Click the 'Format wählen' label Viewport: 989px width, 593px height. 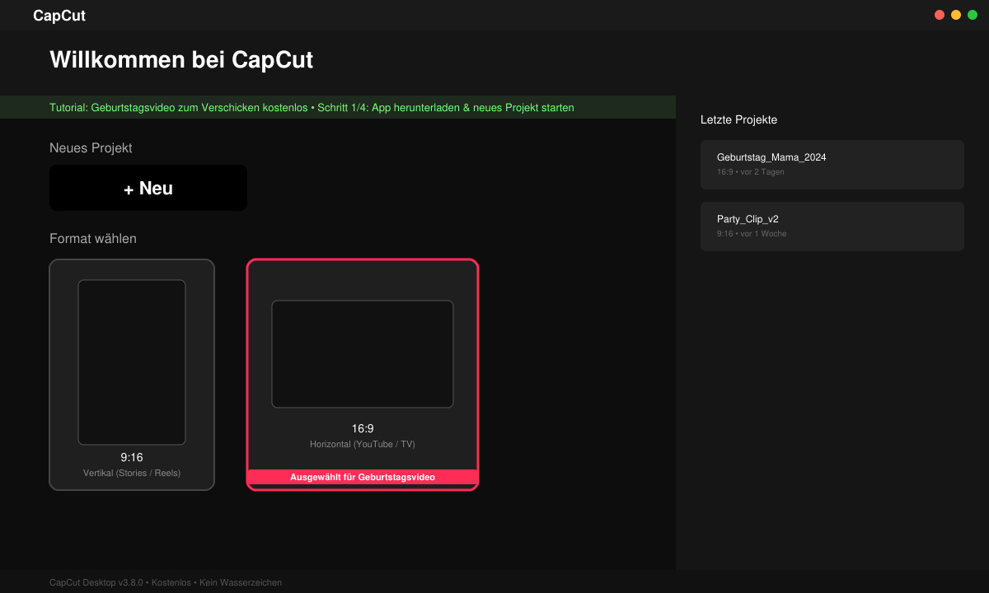93,239
